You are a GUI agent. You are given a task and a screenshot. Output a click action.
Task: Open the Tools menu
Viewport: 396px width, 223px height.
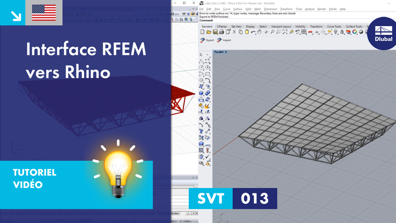tap(299, 9)
